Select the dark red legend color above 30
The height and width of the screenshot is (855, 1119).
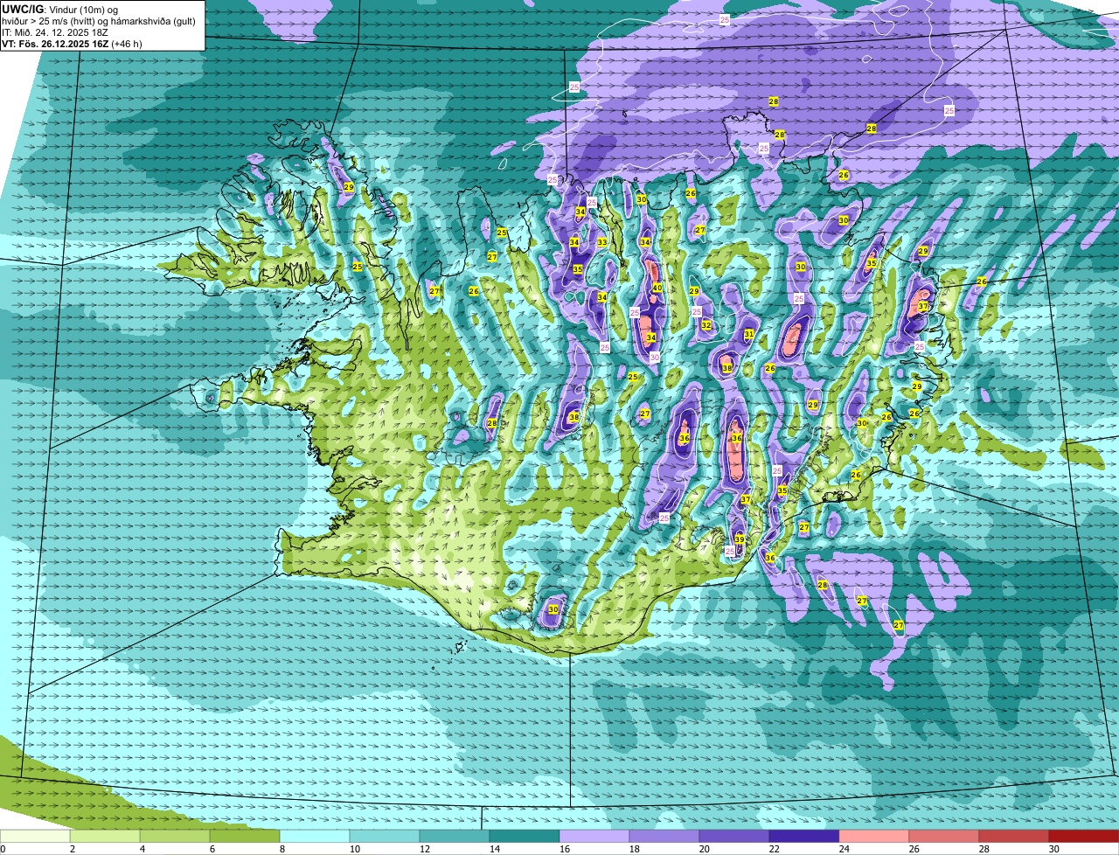tap(1084, 836)
